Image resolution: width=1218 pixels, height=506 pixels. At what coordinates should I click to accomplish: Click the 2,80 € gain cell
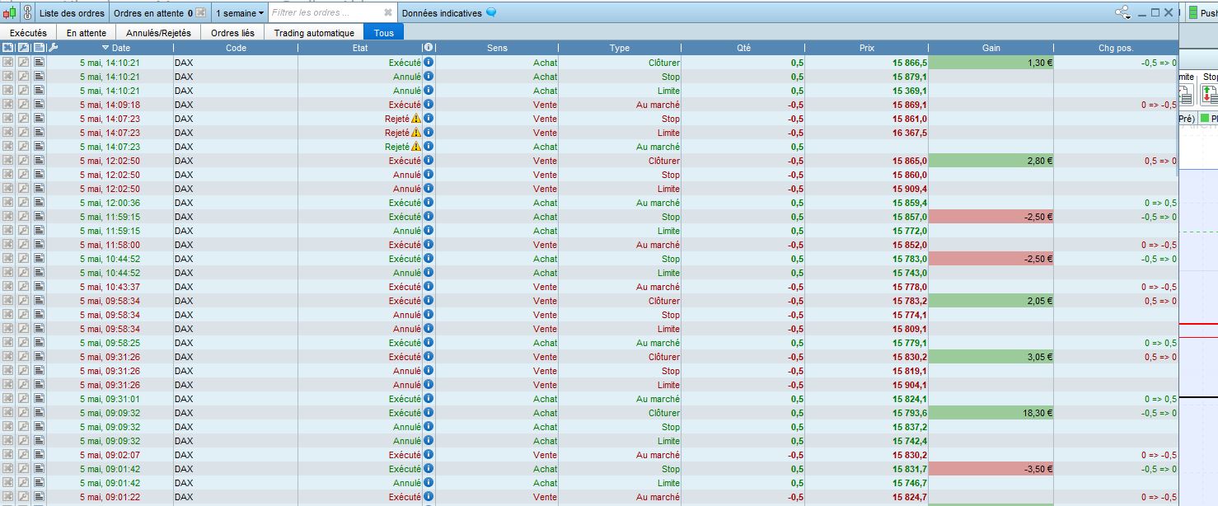tap(991, 161)
